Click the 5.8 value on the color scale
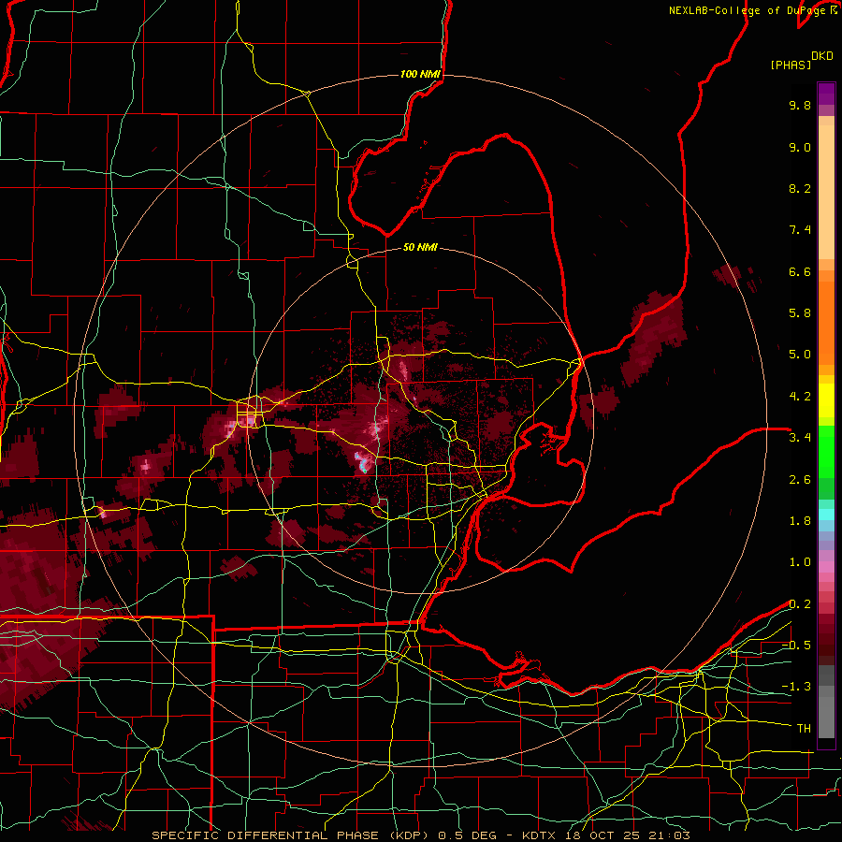The image size is (842, 842). 800,313
